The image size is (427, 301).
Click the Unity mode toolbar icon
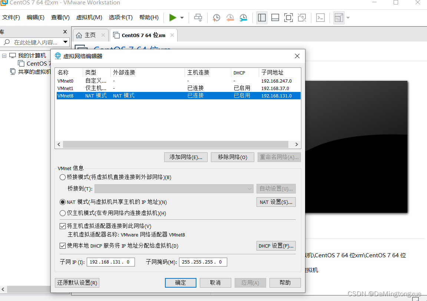[x=302, y=18]
